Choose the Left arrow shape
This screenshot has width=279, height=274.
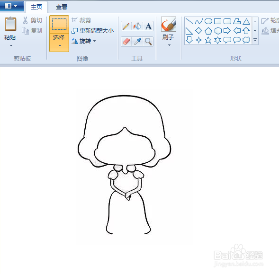click(x=237, y=31)
